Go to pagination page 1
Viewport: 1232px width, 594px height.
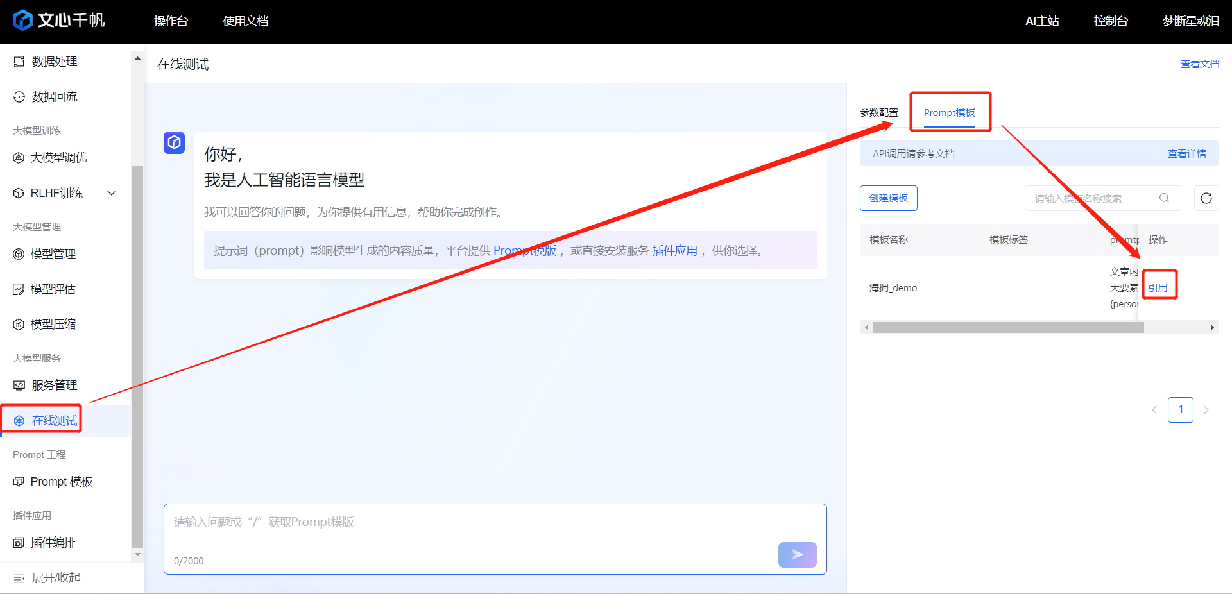1181,410
